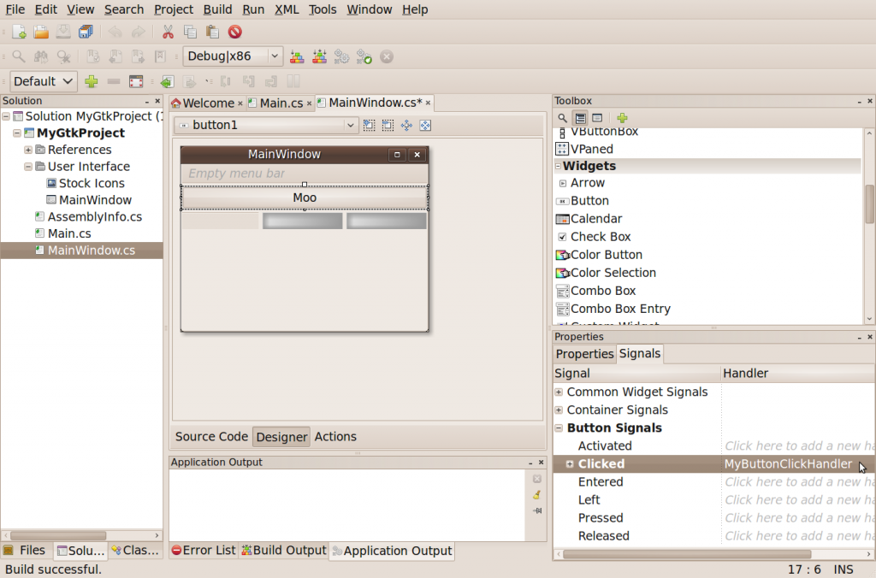Collapse the MyGtkProject project node
876x578 pixels.
point(17,133)
